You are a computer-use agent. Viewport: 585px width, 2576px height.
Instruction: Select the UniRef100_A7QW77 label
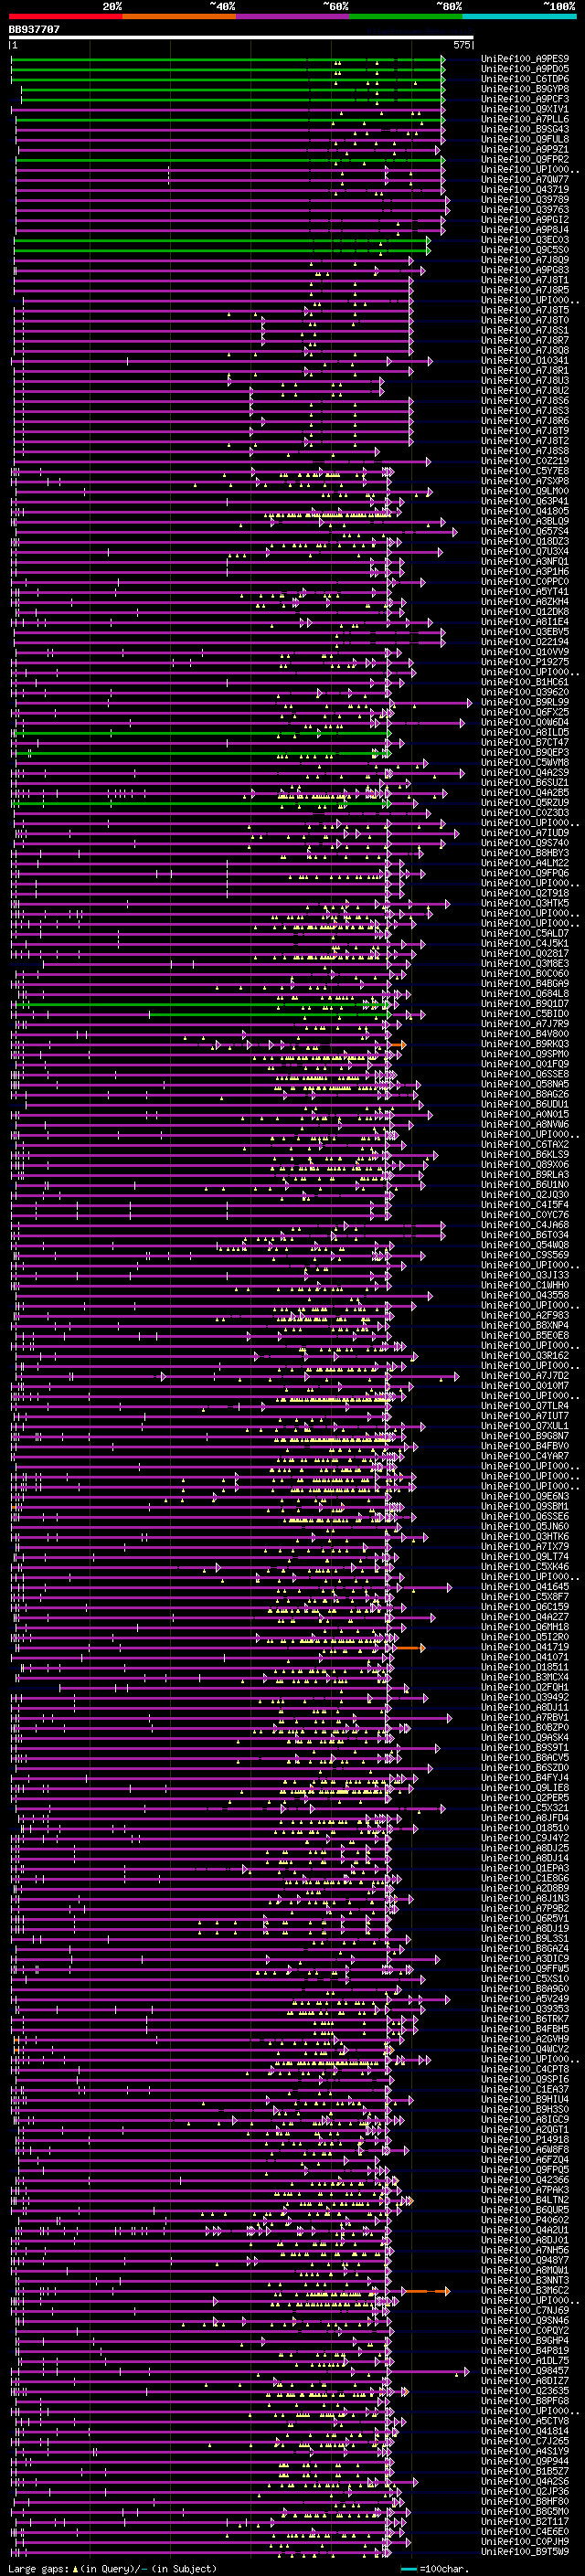point(525,179)
